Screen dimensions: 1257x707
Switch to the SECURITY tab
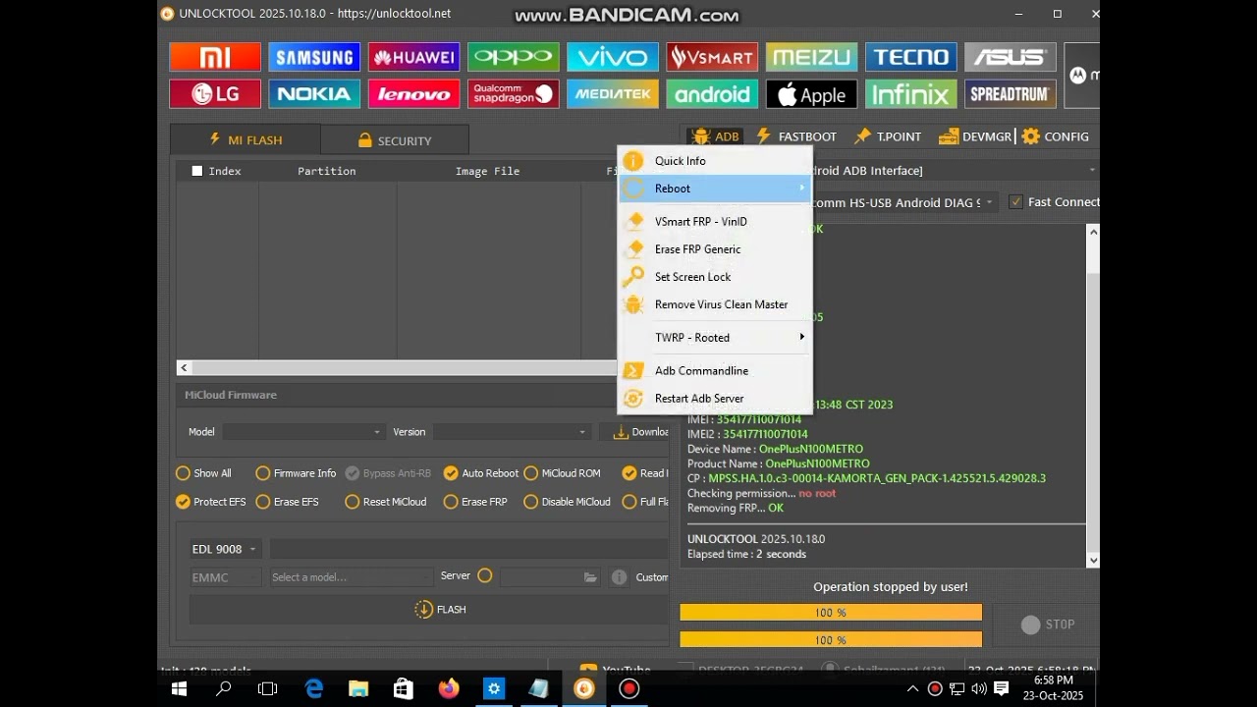coord(395,140)
